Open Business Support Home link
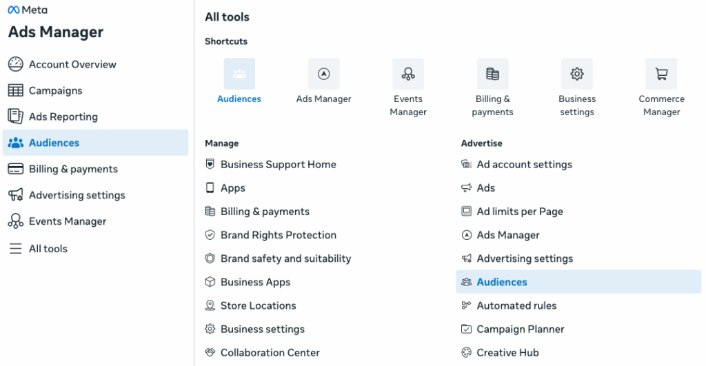706x366 pixels. 279,164
